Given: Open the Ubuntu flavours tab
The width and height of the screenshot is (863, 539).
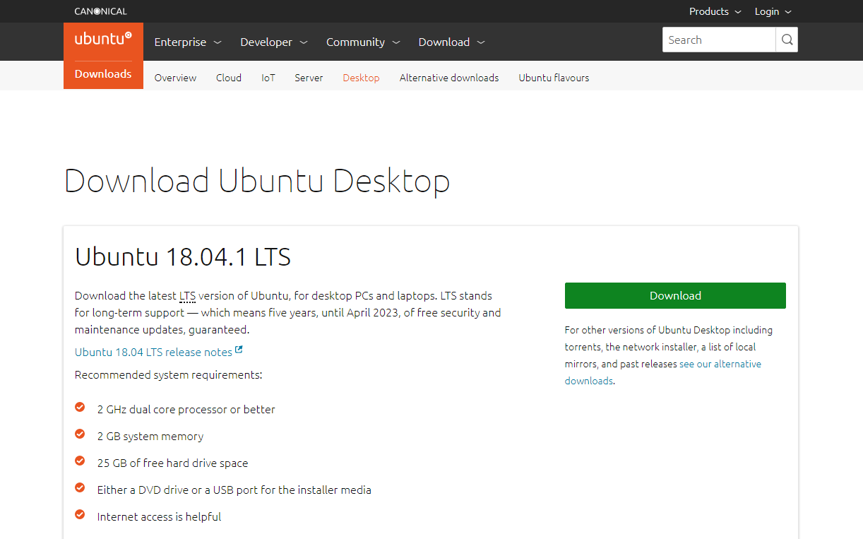Looking at the screenshot, I should pos(554,78).
